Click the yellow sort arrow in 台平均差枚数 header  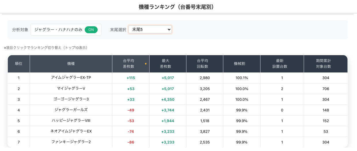click(146, 64)
